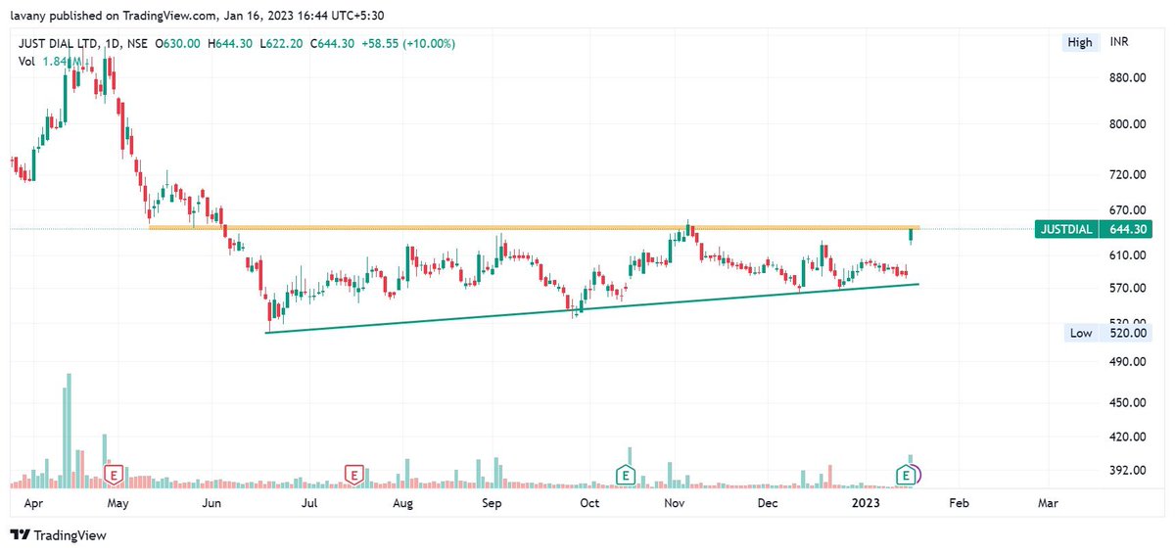Screen dimensions: 1175x553
Task: Click the red earnings marker near May
Action: point(114,476)
